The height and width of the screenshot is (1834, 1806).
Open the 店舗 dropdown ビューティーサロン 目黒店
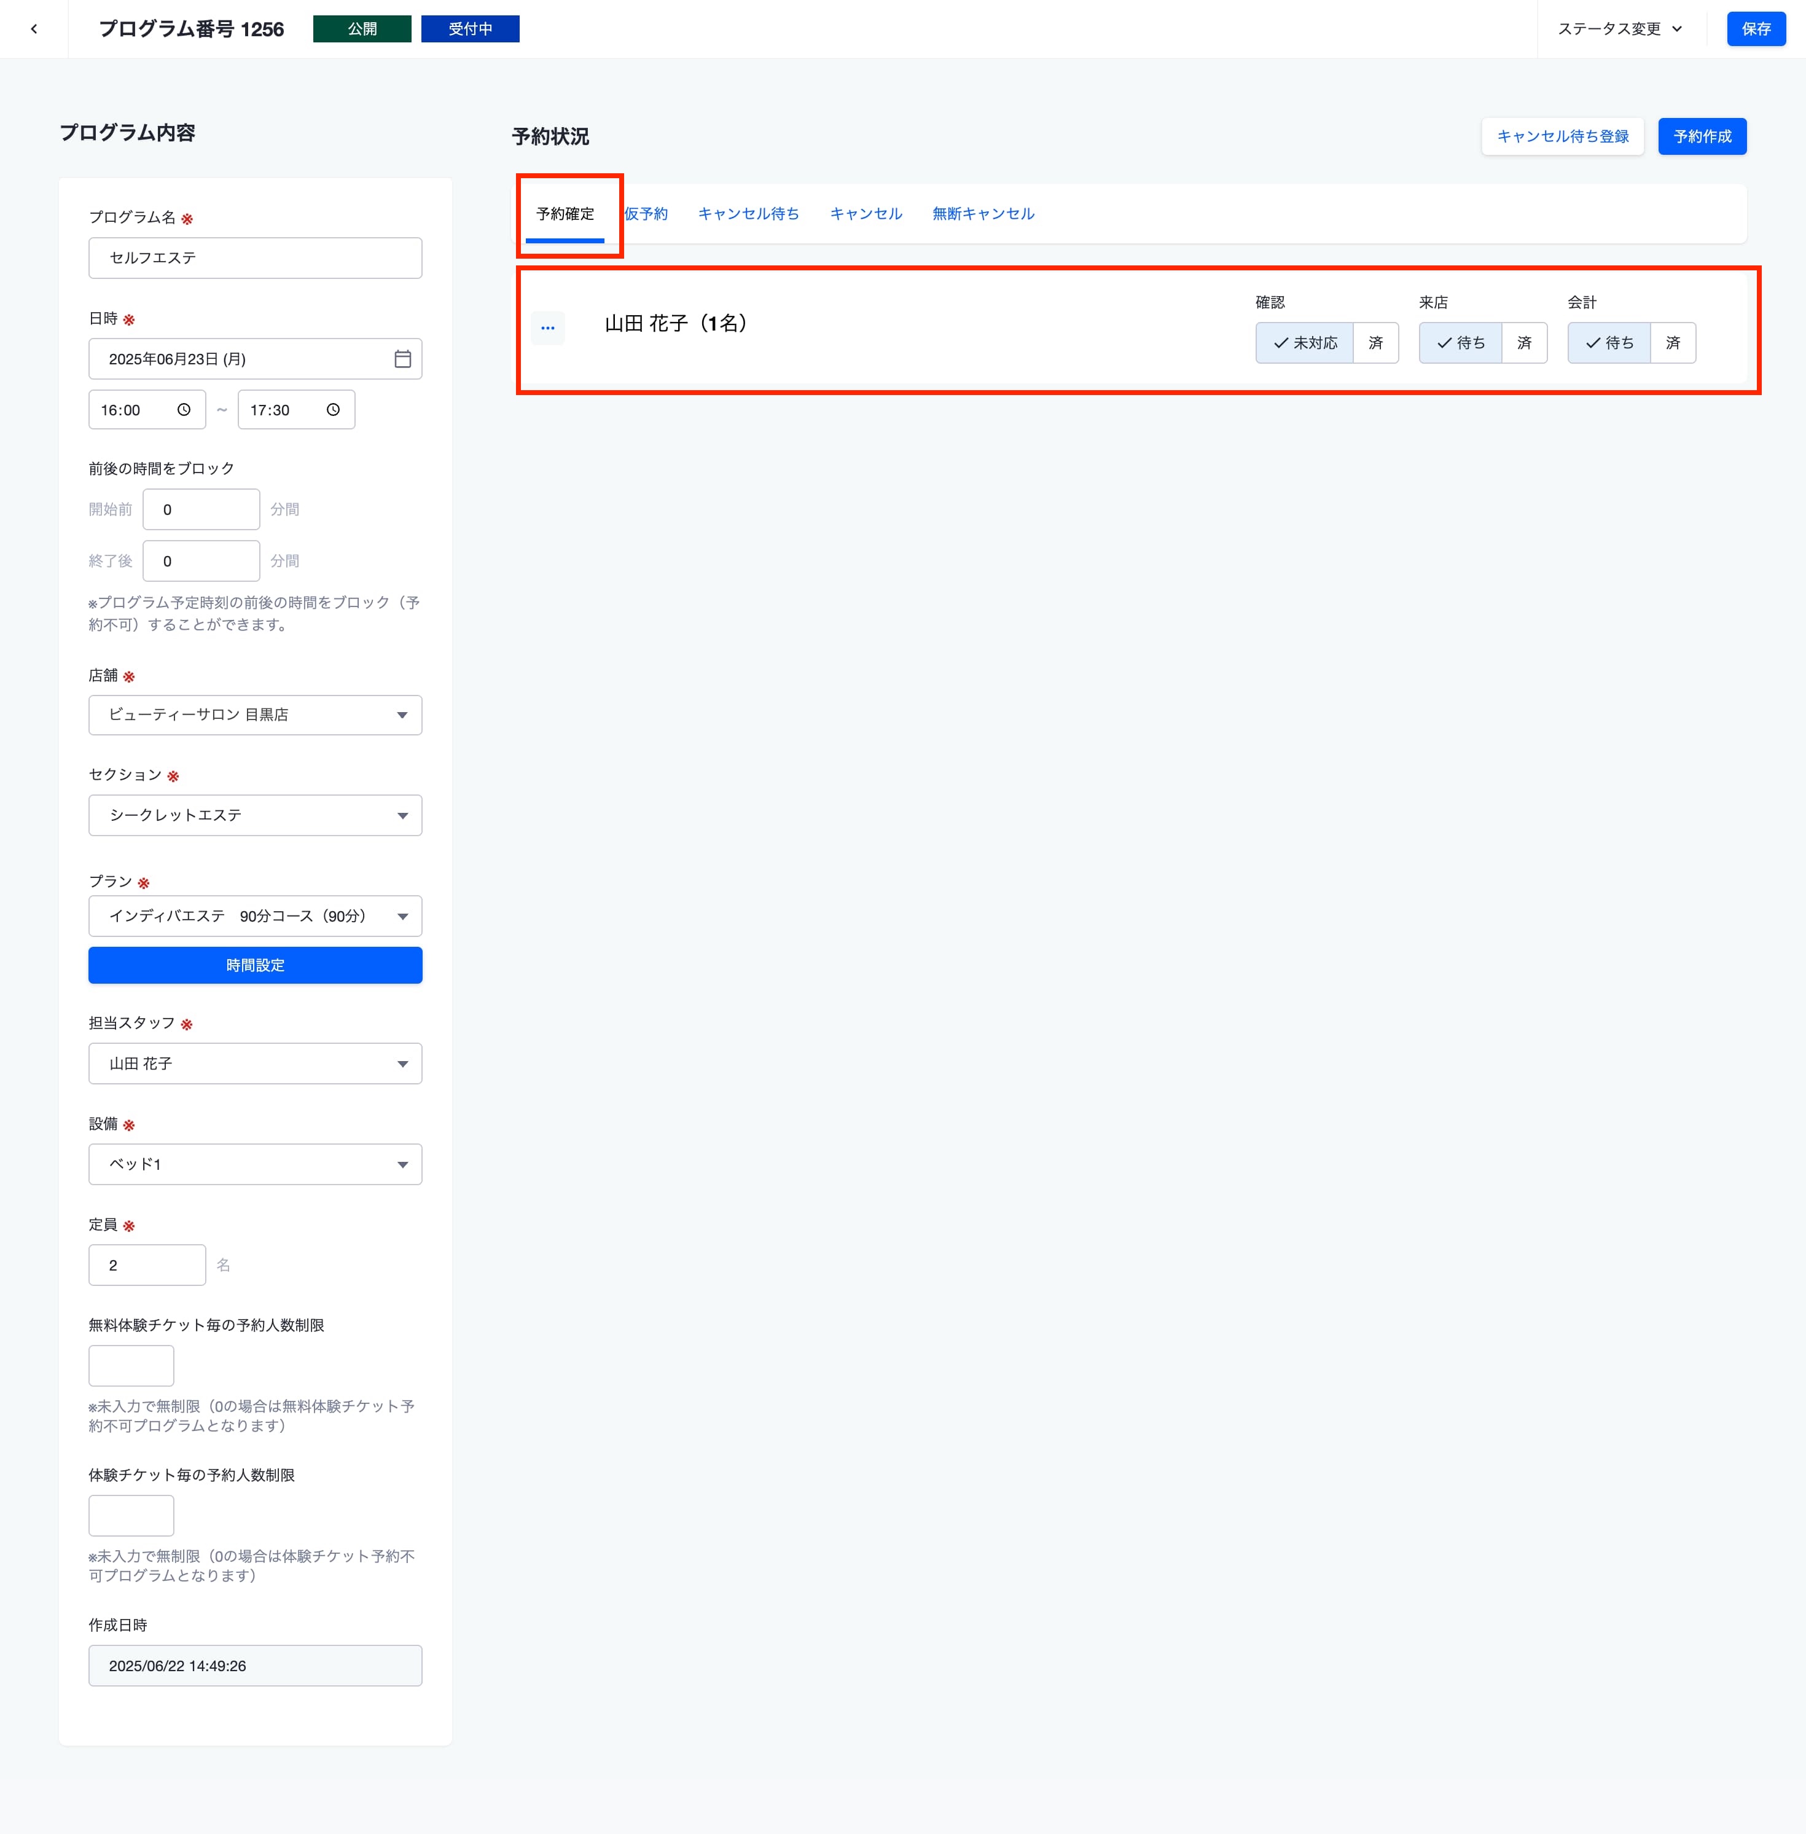pos(255,715)
